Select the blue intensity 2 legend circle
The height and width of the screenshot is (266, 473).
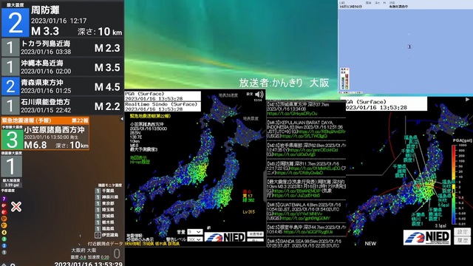tap(4, 245)
